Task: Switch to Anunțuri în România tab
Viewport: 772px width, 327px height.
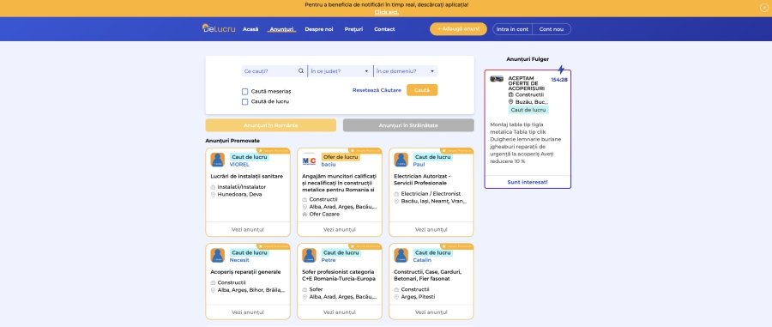Action: point(271,125)
